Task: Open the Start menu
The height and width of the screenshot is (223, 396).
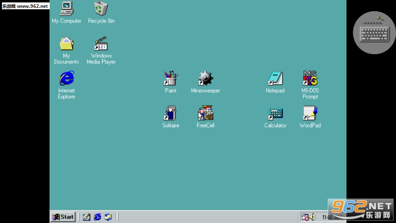Action: point(63,217)
